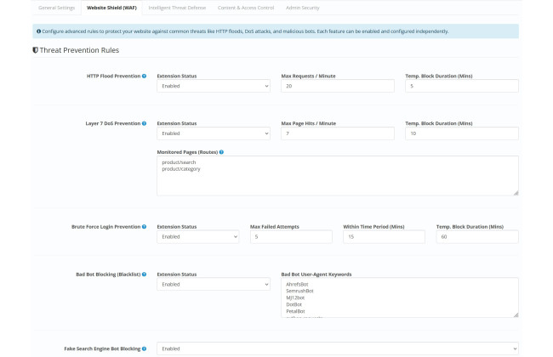Screen dimensions: 553x357
Task: Click the 'DotBot' keyword line
Action: [x=294, y=304]
